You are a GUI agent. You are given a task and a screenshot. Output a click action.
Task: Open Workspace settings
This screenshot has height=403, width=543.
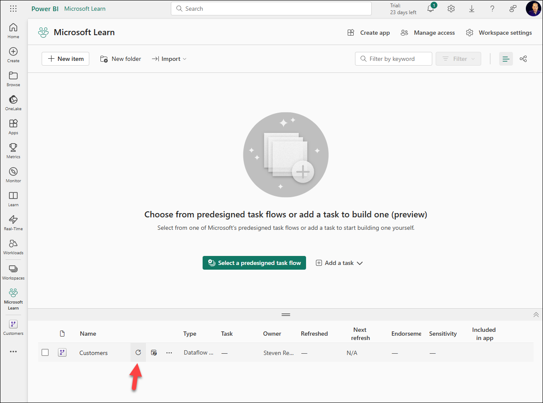point(499,33)
